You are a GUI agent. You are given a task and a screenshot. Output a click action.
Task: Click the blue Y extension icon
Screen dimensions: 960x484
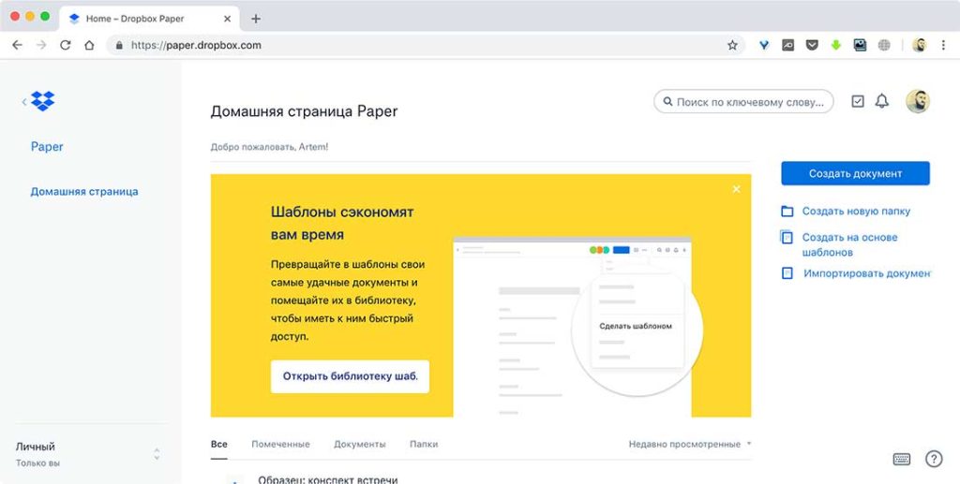point(764,45)
